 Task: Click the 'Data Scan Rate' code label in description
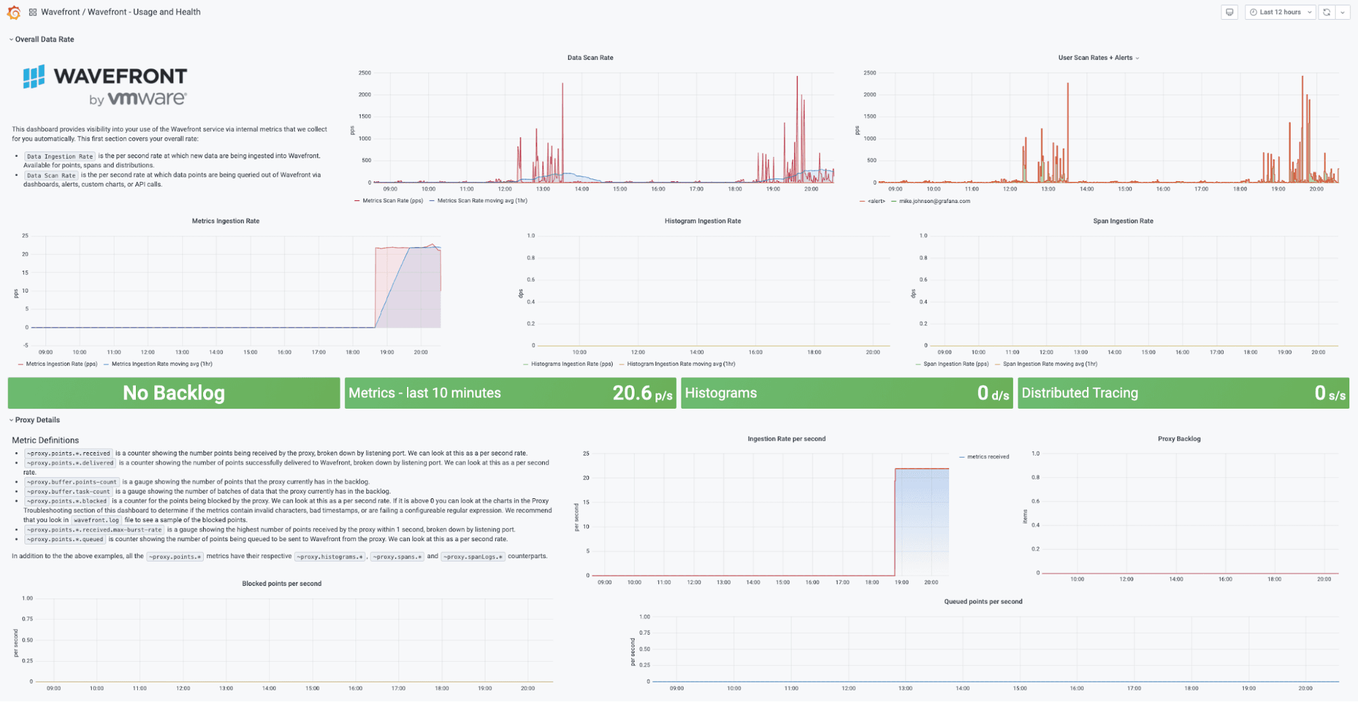click(52, 176)
